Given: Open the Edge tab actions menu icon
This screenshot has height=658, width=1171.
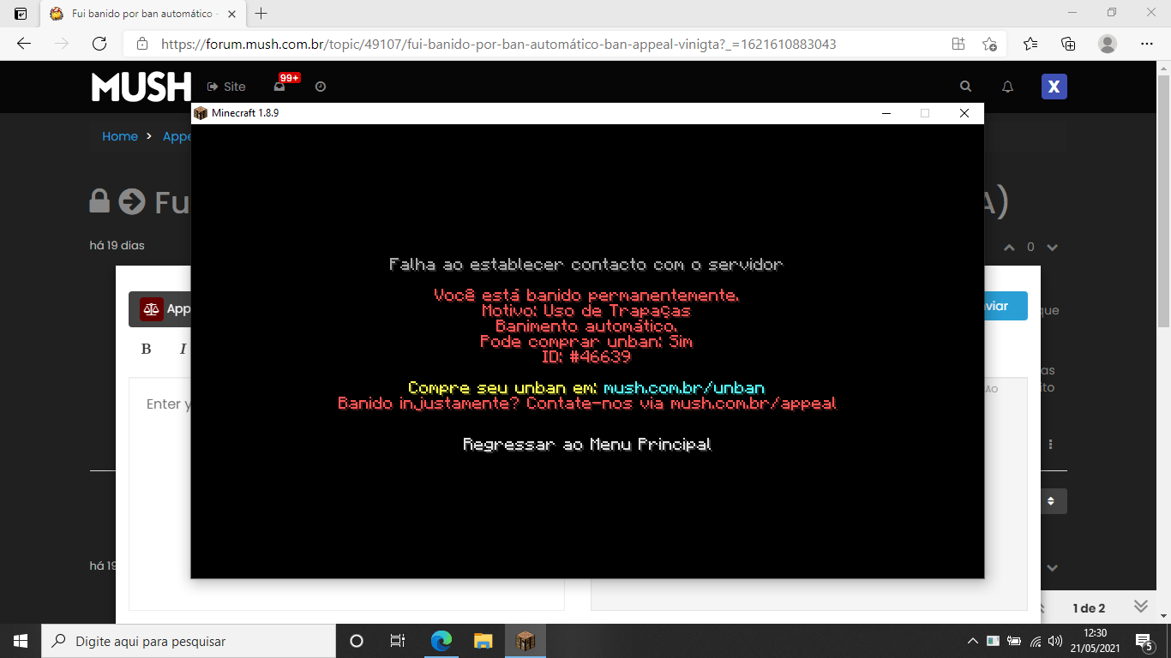Looking at the screenshot, I should pyautogui.click(x=21, y=14).
